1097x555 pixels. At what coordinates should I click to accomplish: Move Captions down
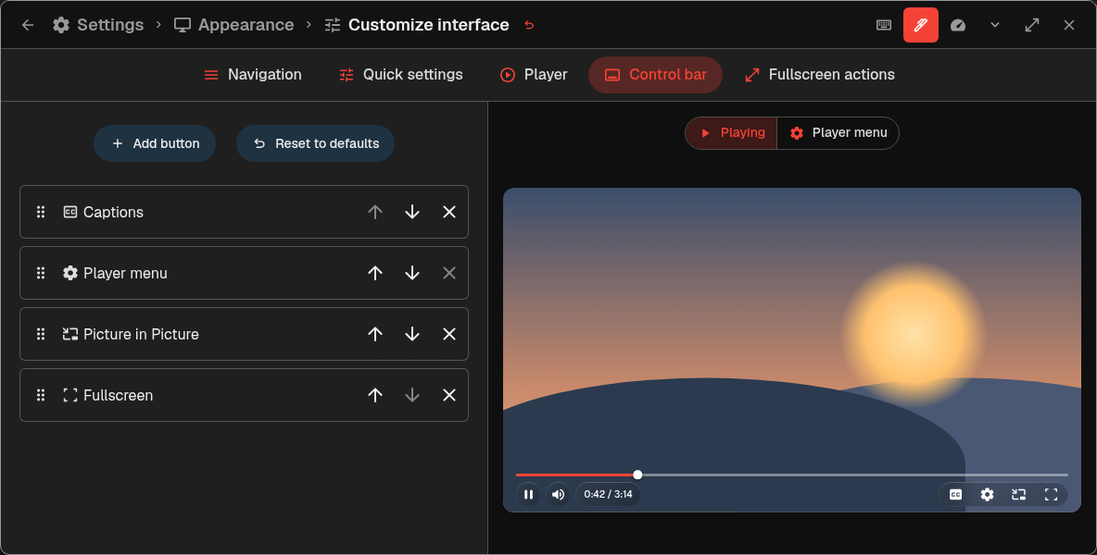pos(412,212)
